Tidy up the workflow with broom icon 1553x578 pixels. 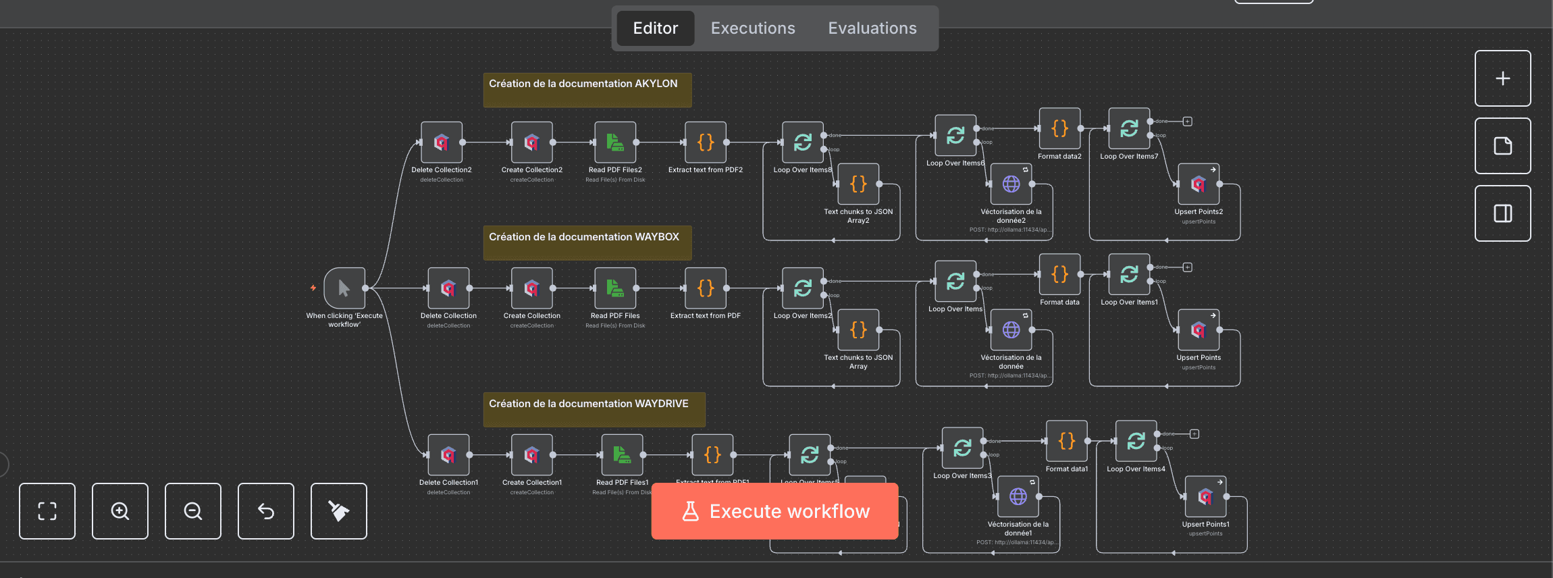[339, 511]
